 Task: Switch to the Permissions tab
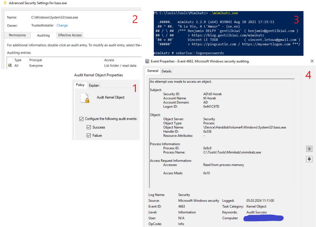(x=17, y=35)
